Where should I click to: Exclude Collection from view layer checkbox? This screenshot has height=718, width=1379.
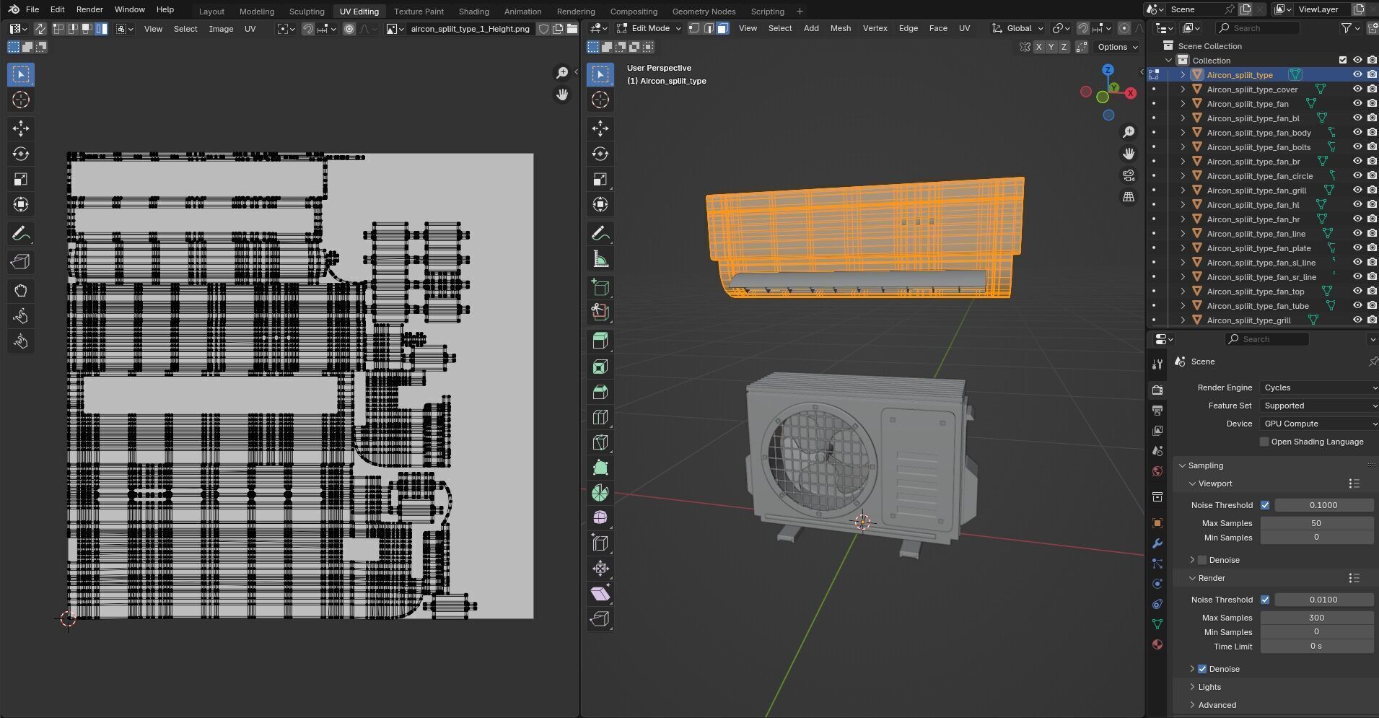1343,61
